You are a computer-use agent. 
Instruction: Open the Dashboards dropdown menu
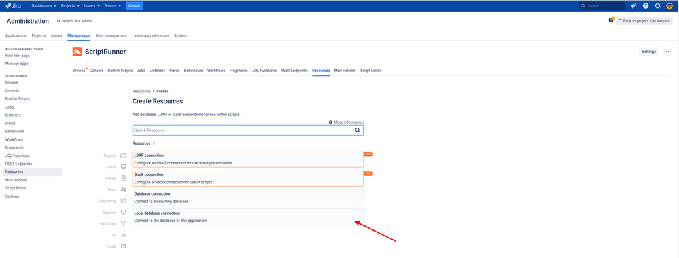click(x=44, y=6)
